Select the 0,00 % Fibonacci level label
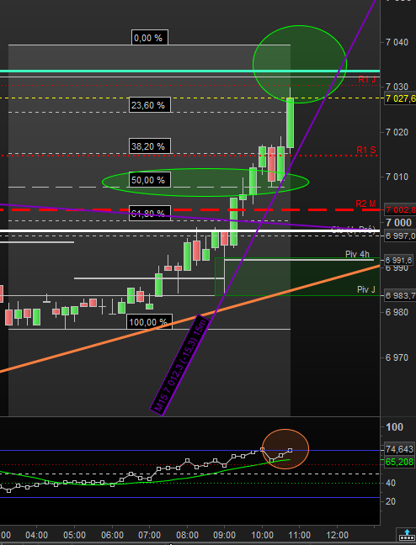416x545 pixels. point(150,38)
